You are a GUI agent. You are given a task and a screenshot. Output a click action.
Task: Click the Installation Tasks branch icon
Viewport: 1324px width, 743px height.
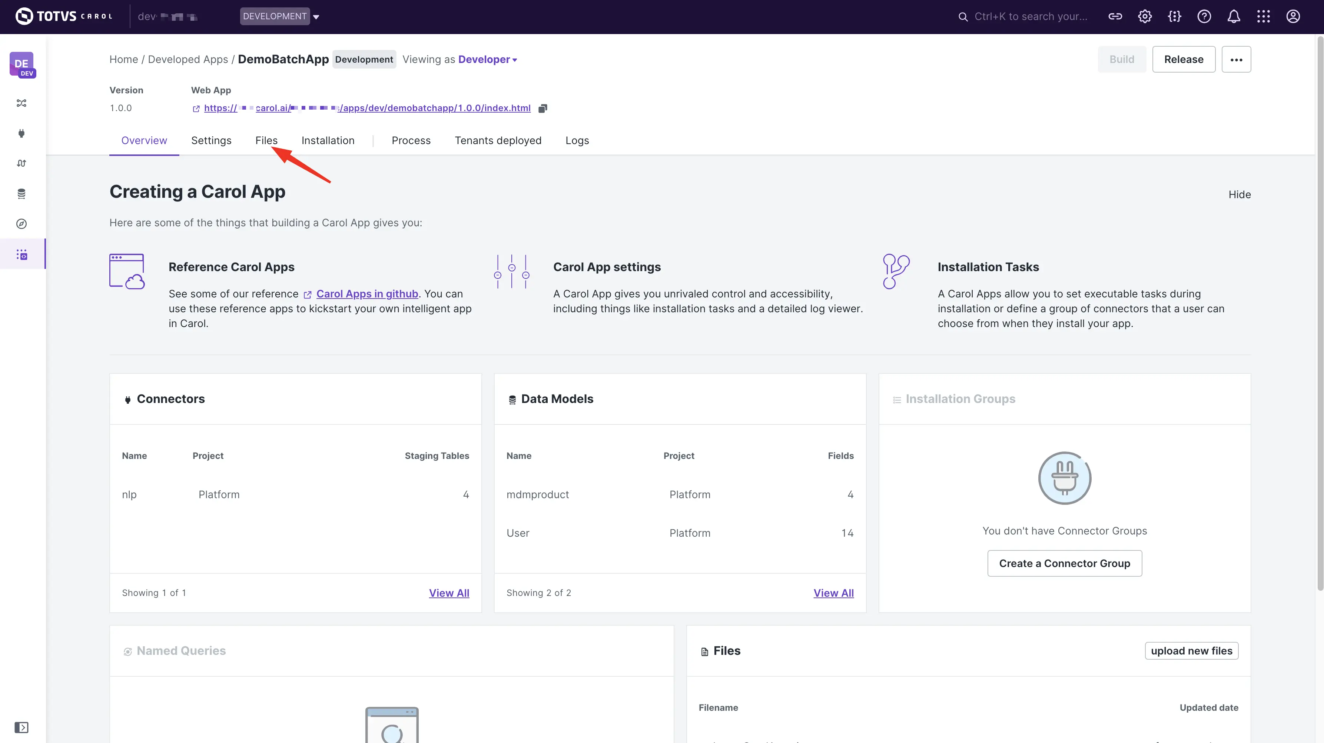(896, 271)
